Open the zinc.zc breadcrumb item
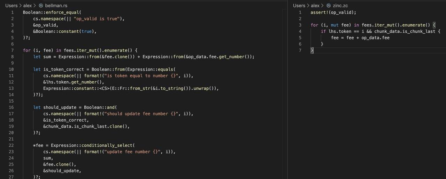The image size is (446, 179). [x=340, y=6]
